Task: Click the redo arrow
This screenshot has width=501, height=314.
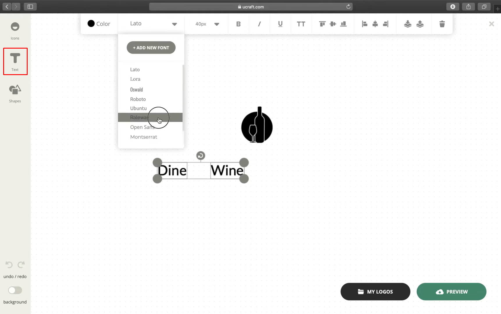Action: 21,265
